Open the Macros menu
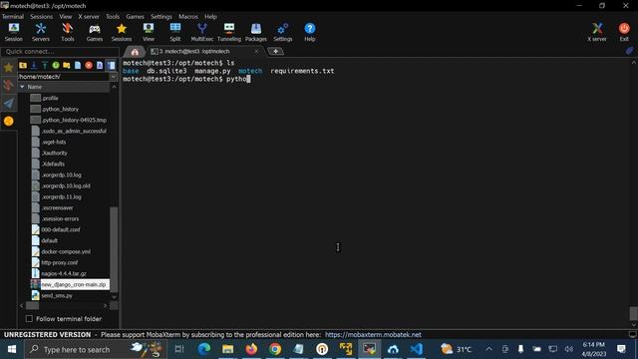The width and height of the screenshot is (638, 359). pyautogui.click(x=188, y=17)
